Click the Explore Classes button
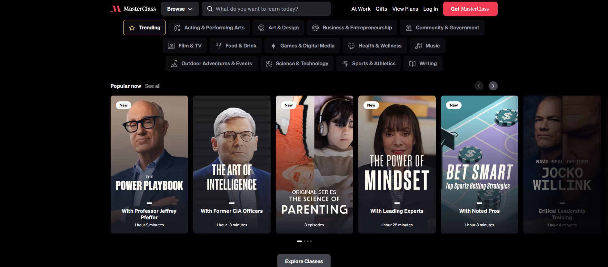This screenshot has width=608, height=267. point(304,261)
